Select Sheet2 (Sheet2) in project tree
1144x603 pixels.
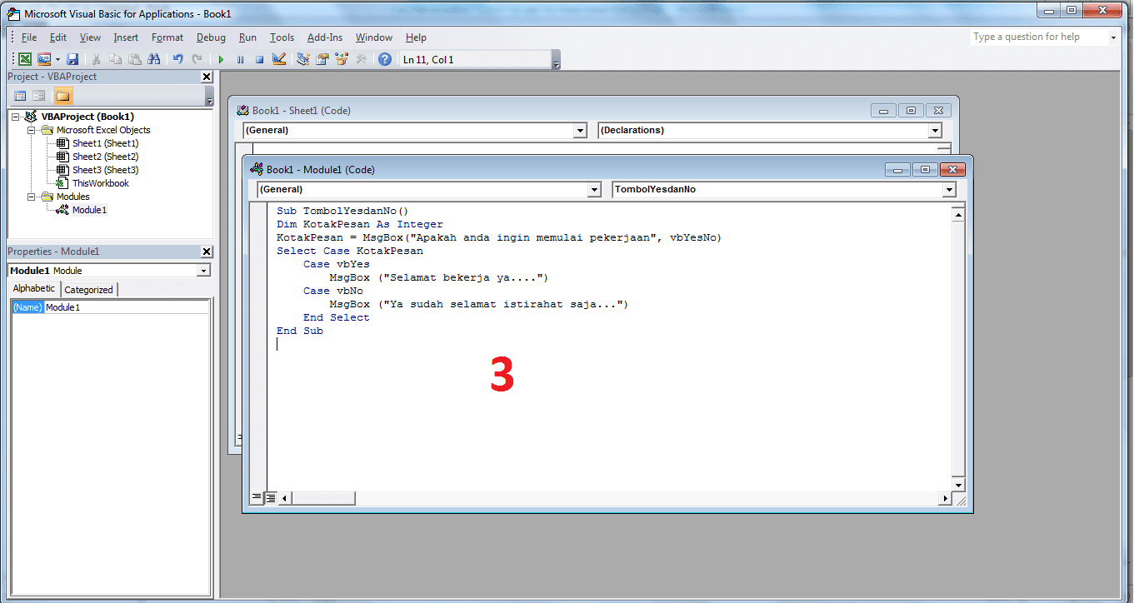coord(105,157)
